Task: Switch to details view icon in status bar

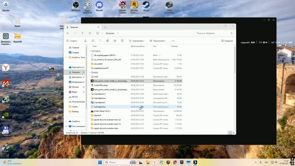Action: click(230, 133)
